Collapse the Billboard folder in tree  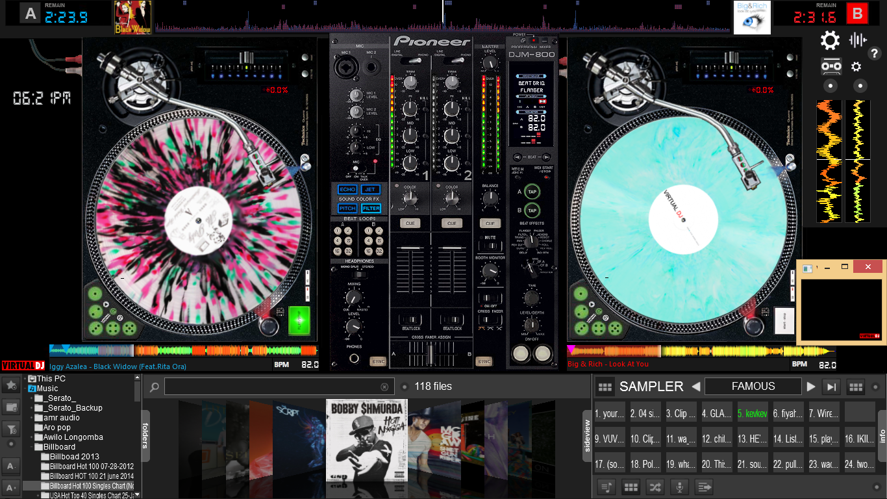pyautogui.click(x=32, y=447)
